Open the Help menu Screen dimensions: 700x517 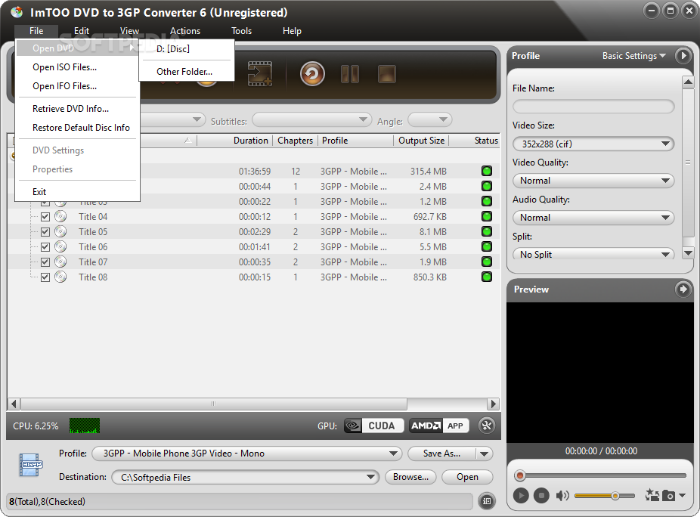(x=292, y=31)
